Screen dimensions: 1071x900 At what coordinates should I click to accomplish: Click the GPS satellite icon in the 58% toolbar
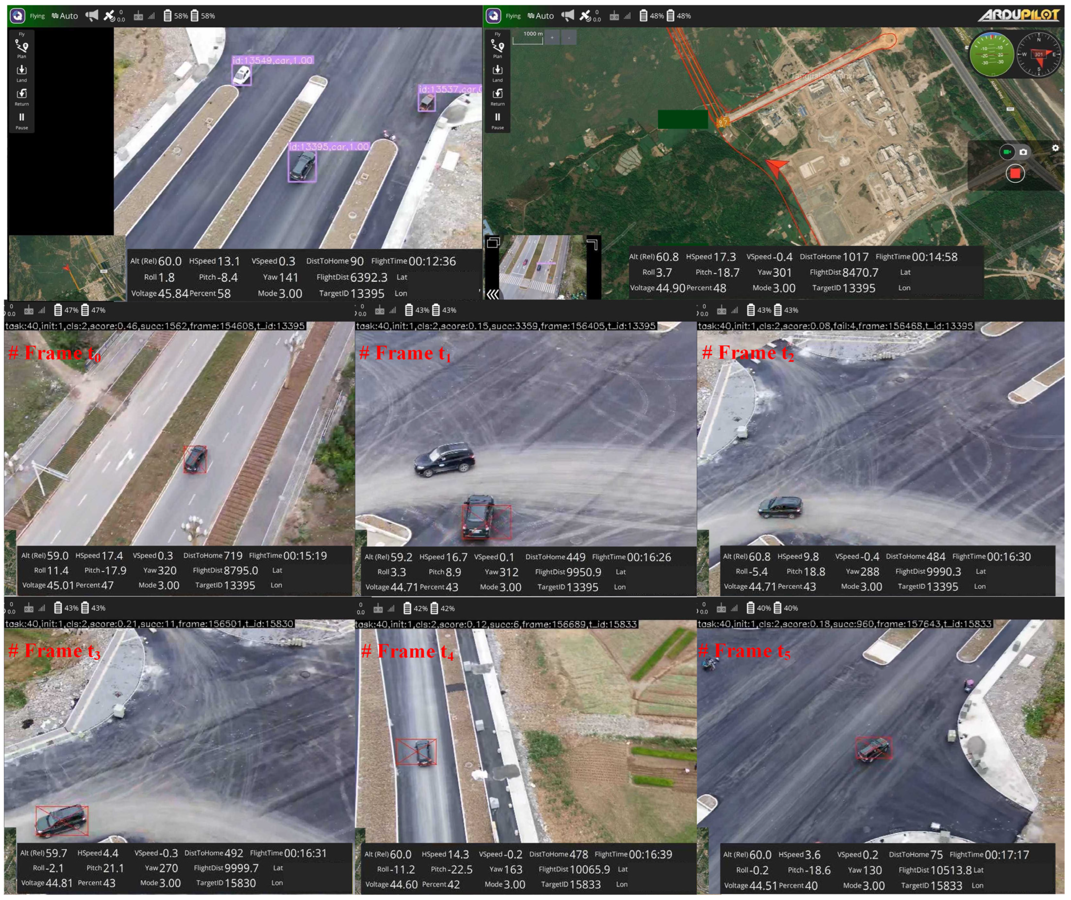click(x=109, y=16)
